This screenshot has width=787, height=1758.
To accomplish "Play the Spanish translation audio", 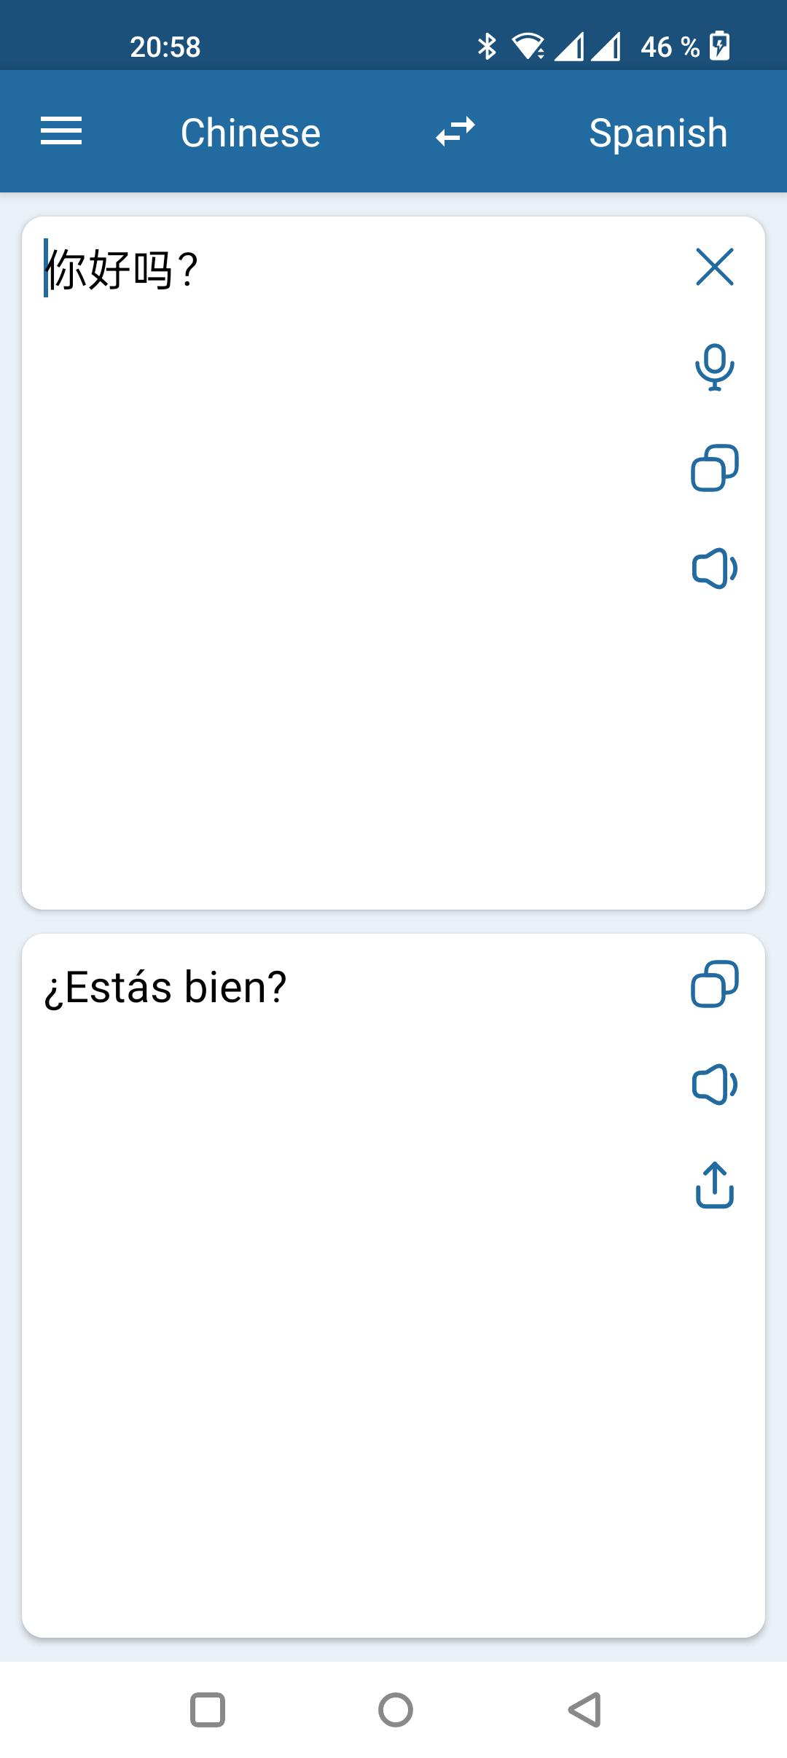I will pyautogui.click(x=714, y=1085).
